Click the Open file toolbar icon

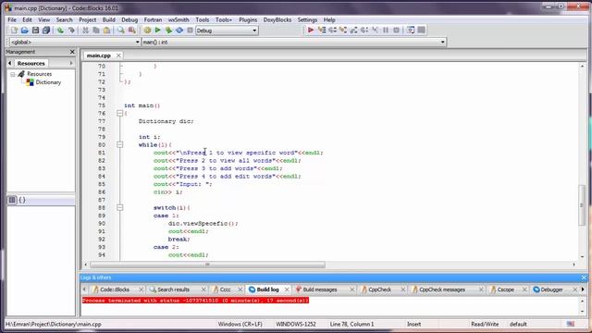tap(25, 31)
